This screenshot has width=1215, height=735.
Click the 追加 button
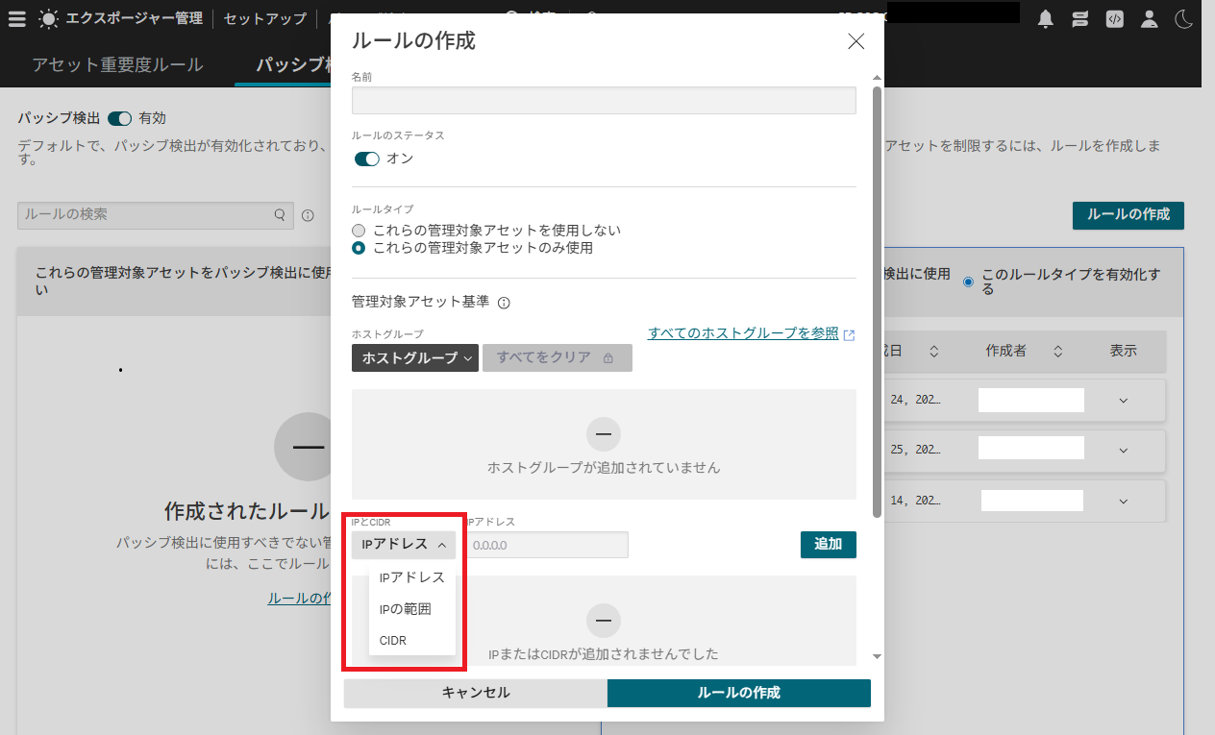pyautogui.click(x=828, y=544)
